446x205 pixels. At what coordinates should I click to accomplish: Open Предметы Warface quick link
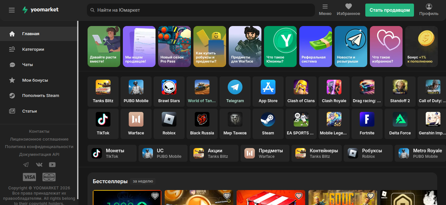click(265, 153)
